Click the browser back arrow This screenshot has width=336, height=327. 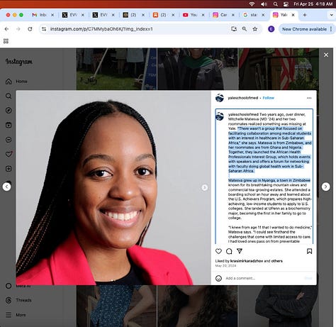(6, 29)
